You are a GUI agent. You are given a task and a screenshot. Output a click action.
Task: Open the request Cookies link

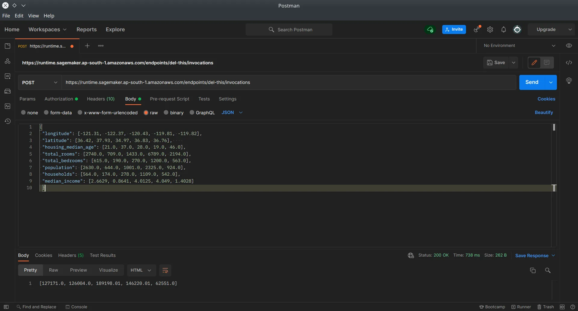point(546,99)
